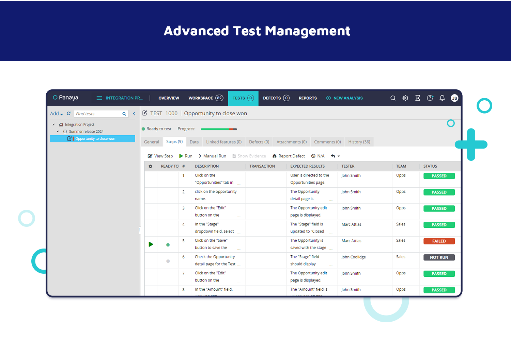Viewport: 511px width, 340px height.
Task: Open the History (36) tab
Action: pos(359,142)
